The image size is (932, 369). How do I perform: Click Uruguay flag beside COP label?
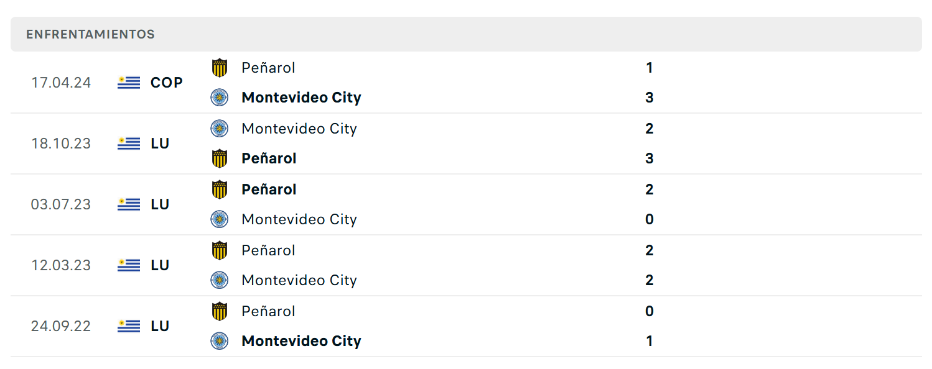(129, 83)
